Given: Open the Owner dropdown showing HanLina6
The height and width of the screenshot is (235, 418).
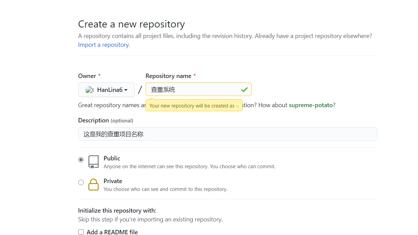Looking at the screenshot, I should coord(106,90).
